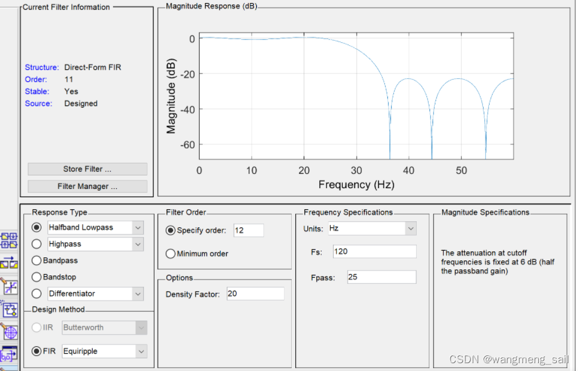Open the Set quantization parameters sidebar icon
This screenshot has width=578, height=371.
click(9, 287)
